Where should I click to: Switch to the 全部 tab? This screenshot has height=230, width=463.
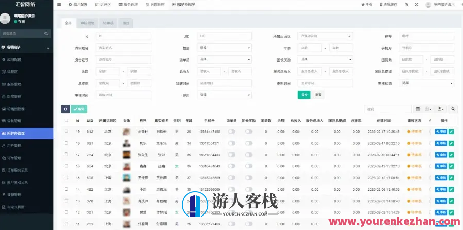[68, 23]
